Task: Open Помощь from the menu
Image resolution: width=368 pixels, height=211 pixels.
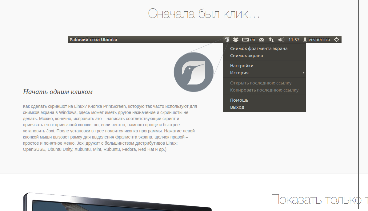Action: click(x=264, y=100)
